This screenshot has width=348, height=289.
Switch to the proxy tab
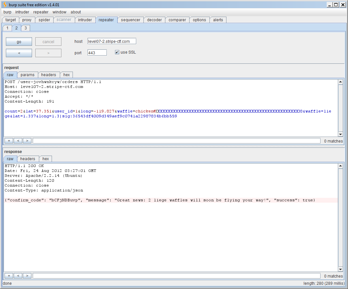point(27,20)
